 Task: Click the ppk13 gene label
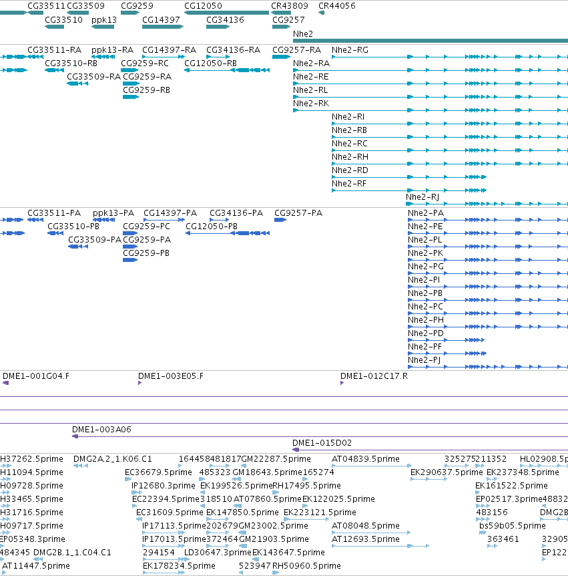pyautogui.click(x=104, y=20)
